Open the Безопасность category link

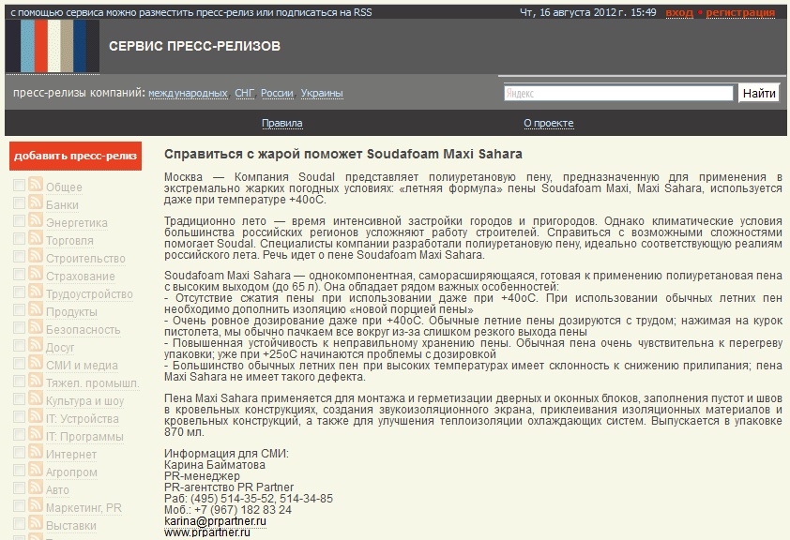coord(84,330)
